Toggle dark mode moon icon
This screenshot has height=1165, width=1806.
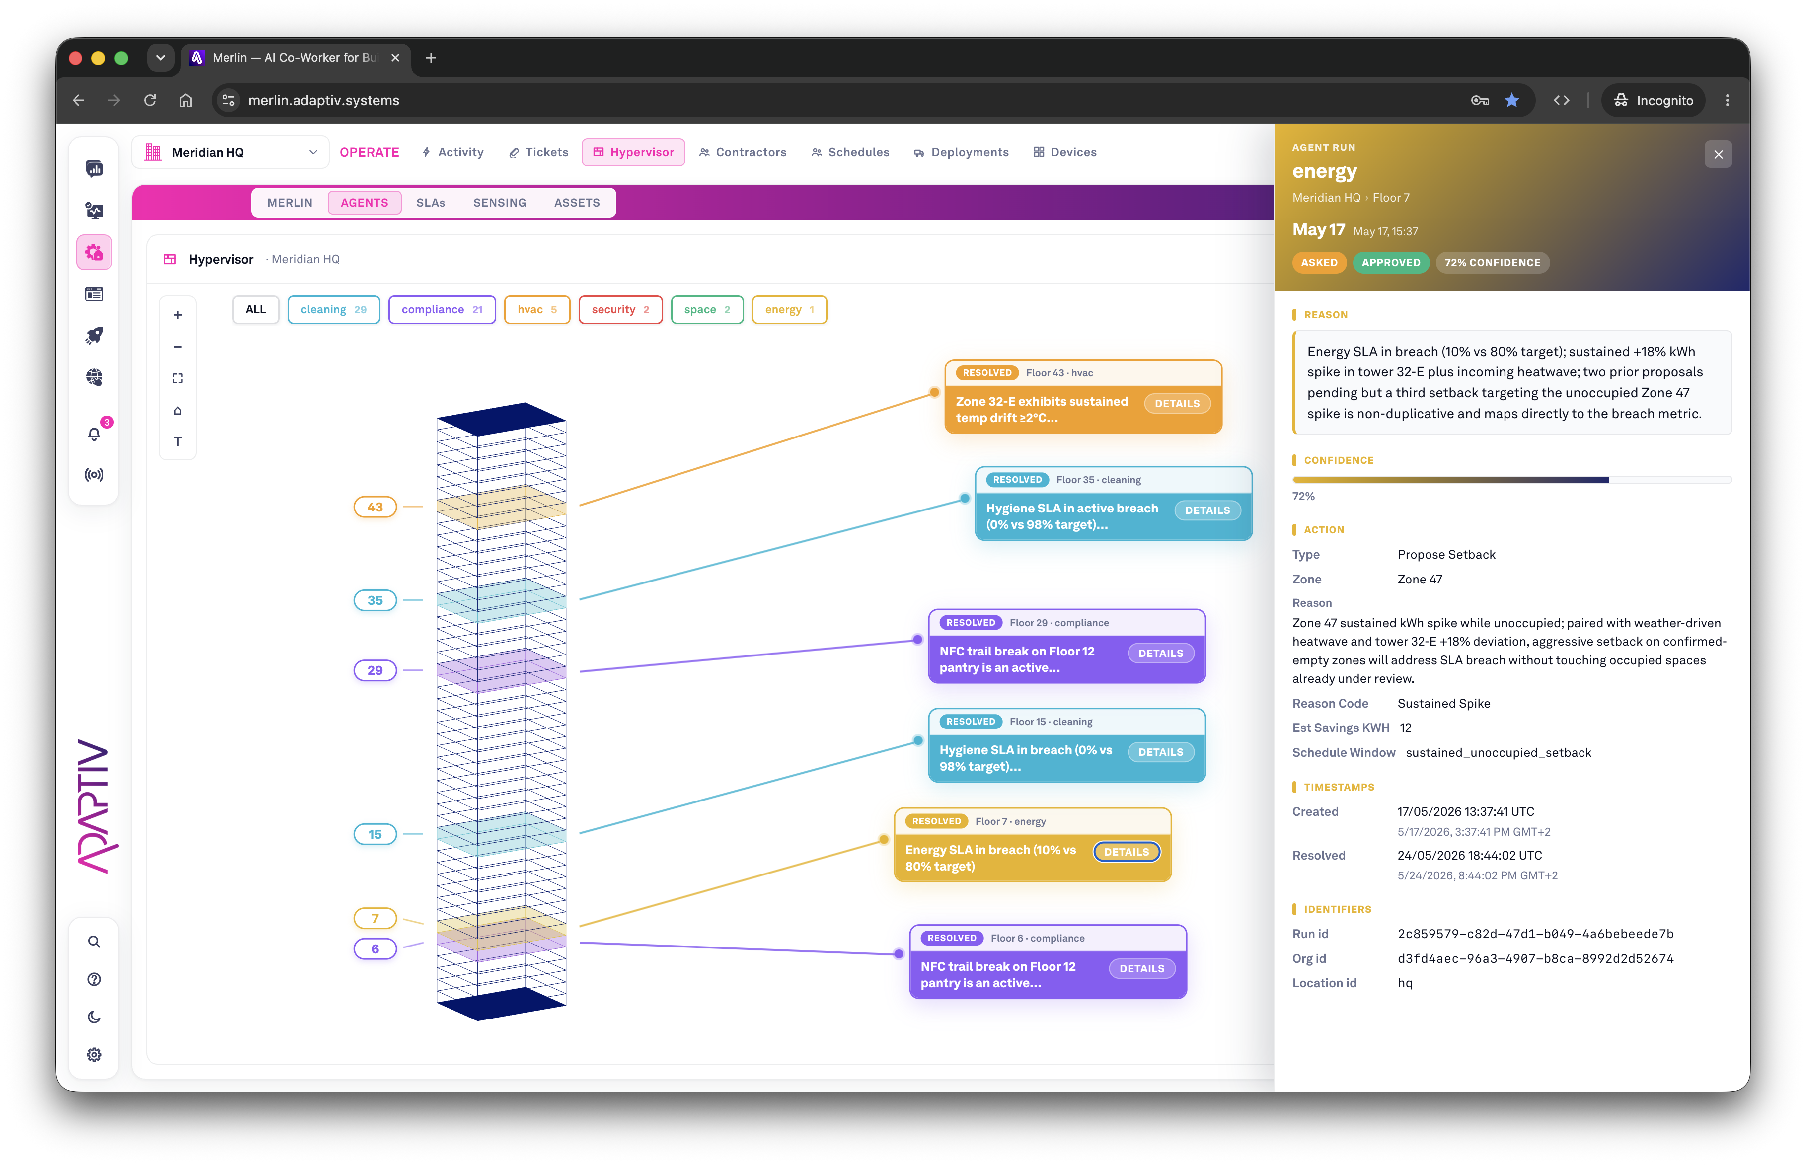94,1017
